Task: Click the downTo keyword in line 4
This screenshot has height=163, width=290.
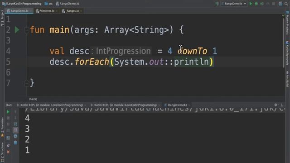Action: point(192,51)
